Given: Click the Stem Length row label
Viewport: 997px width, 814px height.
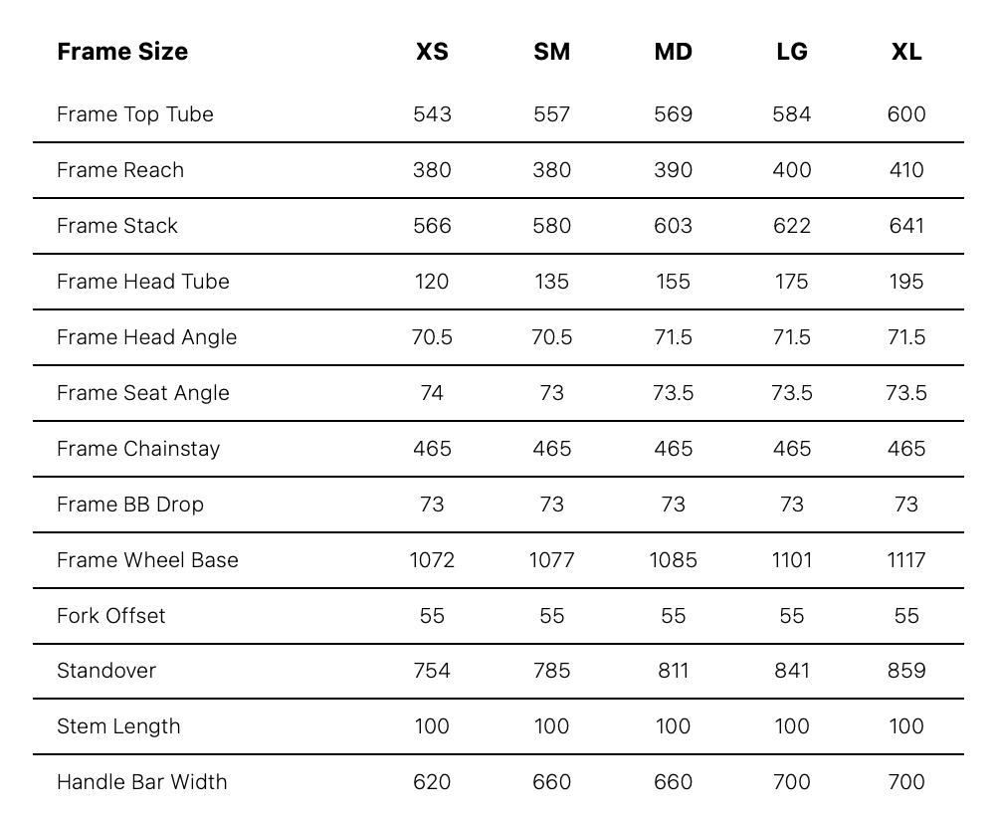Looking at the screenshot, I should pos(118,726).
